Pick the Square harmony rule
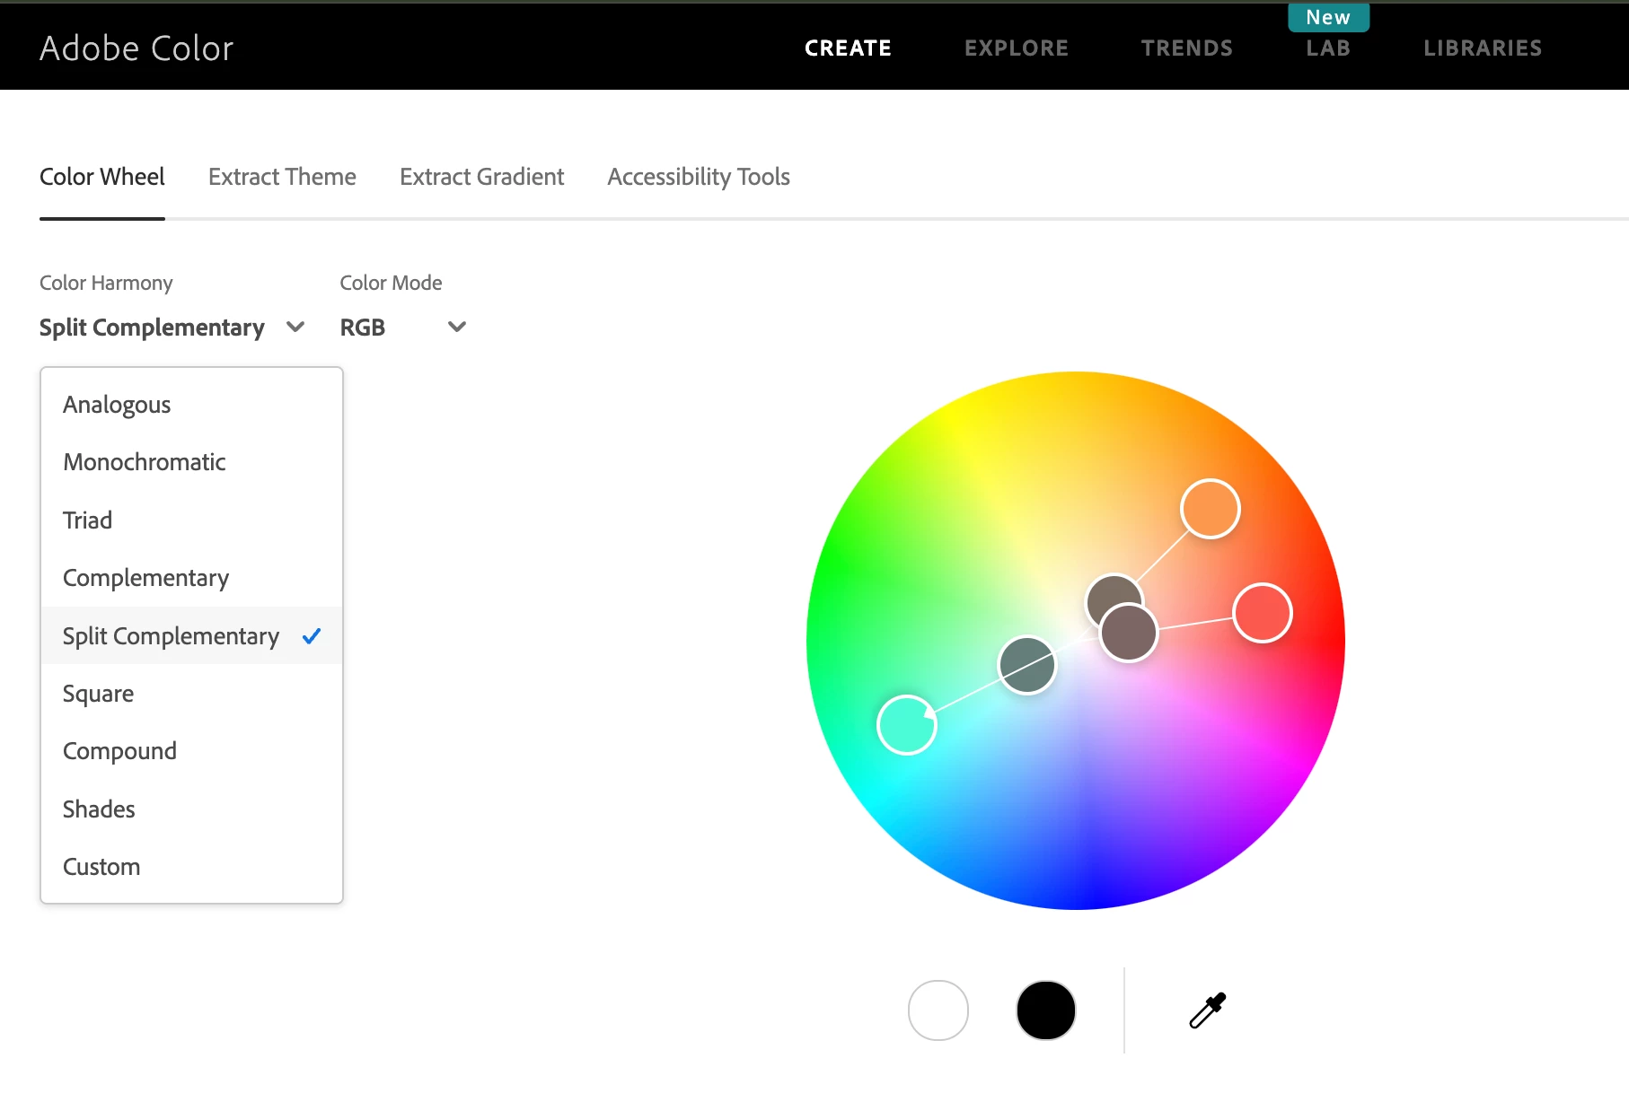The height and width of the screenshot is (1093, 1629). pos(191,694)
